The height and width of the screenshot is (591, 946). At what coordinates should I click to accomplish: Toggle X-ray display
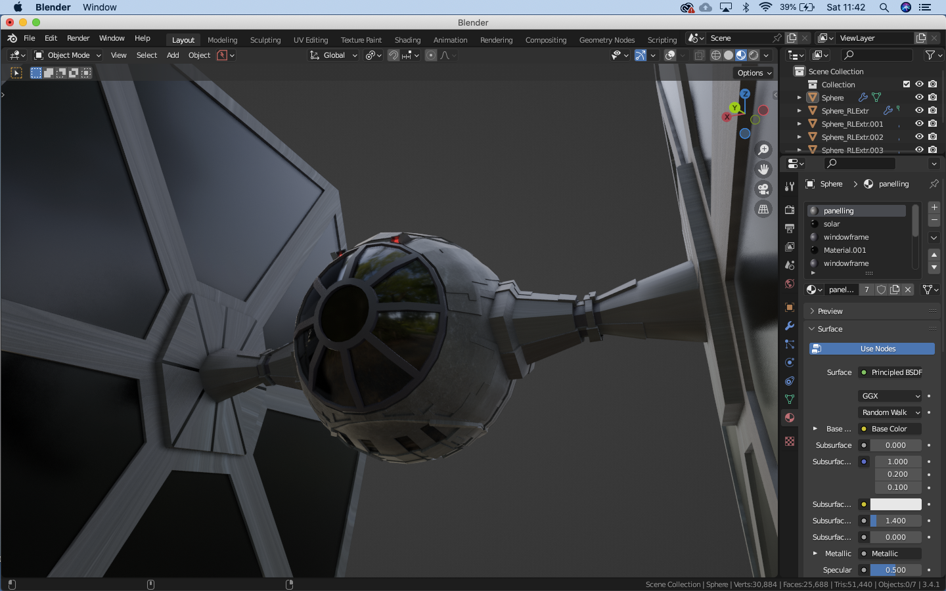(699, 55)
